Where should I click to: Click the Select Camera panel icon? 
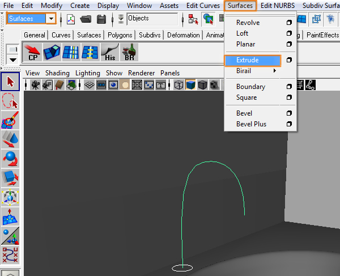click(35, 85)
